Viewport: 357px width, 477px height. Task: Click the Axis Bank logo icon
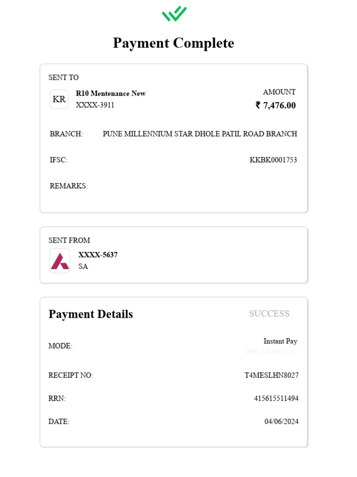(60, 261)
